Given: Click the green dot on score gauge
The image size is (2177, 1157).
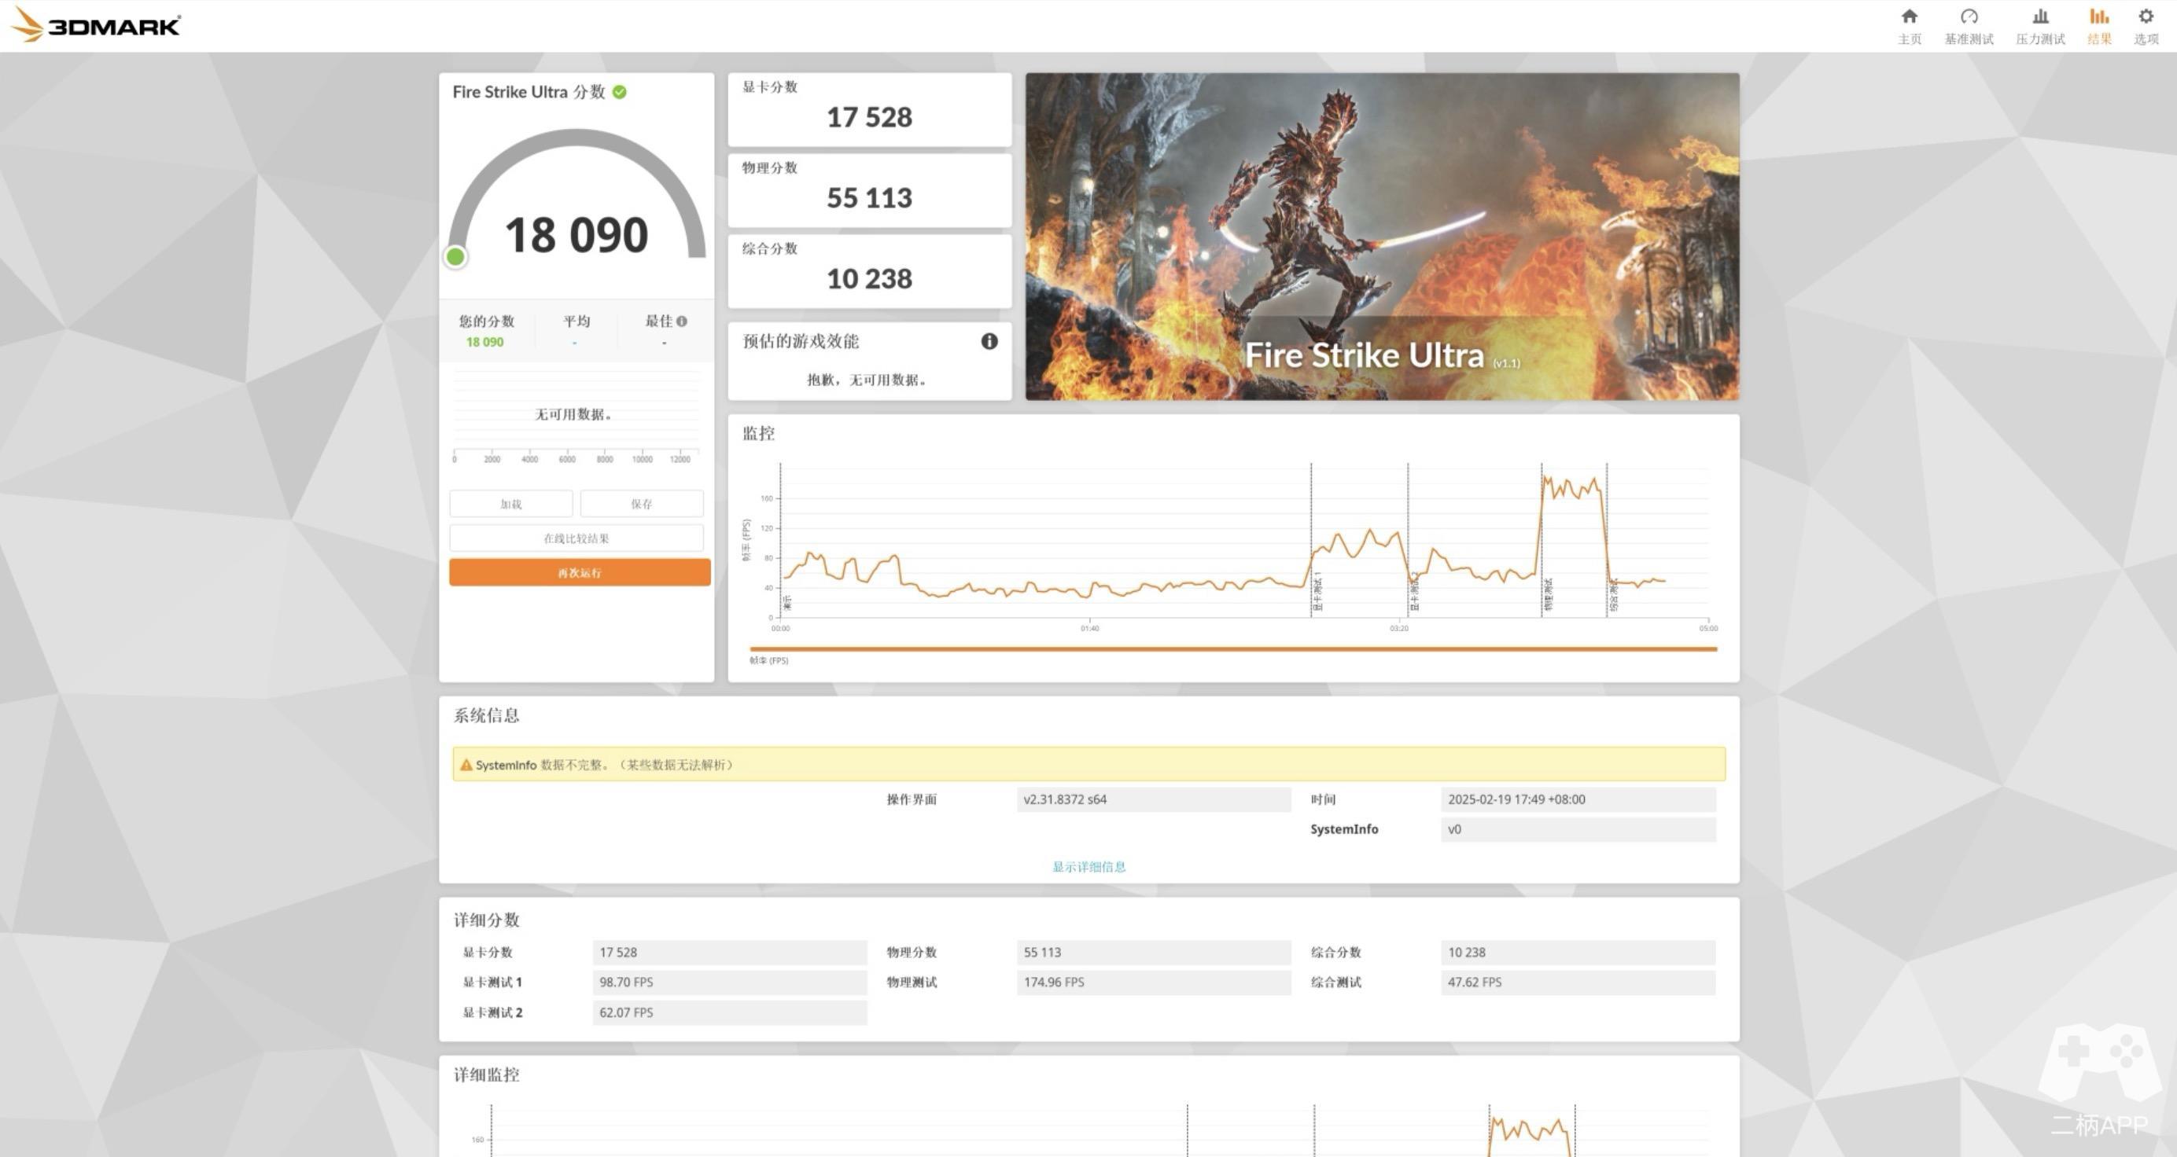Looking at the screenshot, I should pyautogui.click(x=455, y=257).
